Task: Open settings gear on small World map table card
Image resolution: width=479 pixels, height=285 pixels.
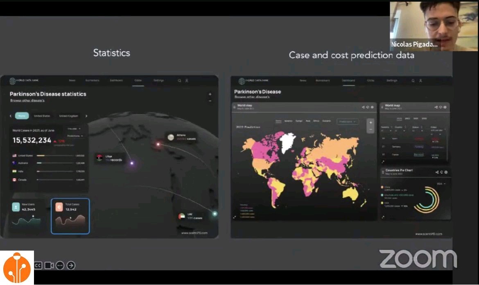Action: pos(445,107)
